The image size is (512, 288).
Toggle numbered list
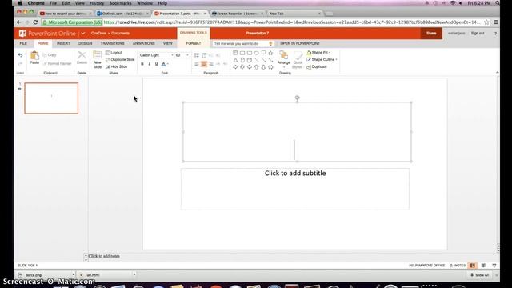(x=204, y=55)
